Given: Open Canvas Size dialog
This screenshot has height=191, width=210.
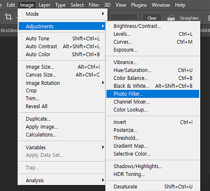Looking at the screenshot, I should point(62,75).
